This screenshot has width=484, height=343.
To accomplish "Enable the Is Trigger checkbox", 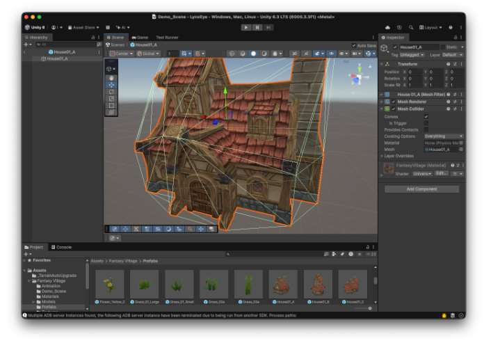I will (x=426, y=123).
